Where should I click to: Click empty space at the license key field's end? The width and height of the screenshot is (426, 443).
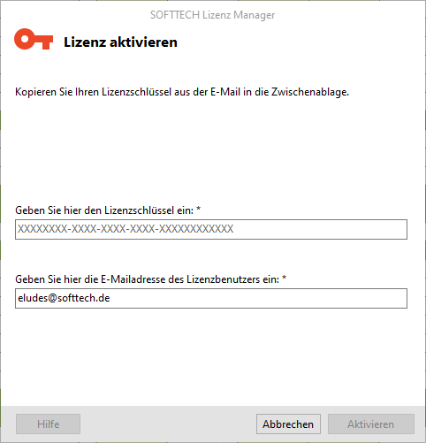click(x=320, y=229)
